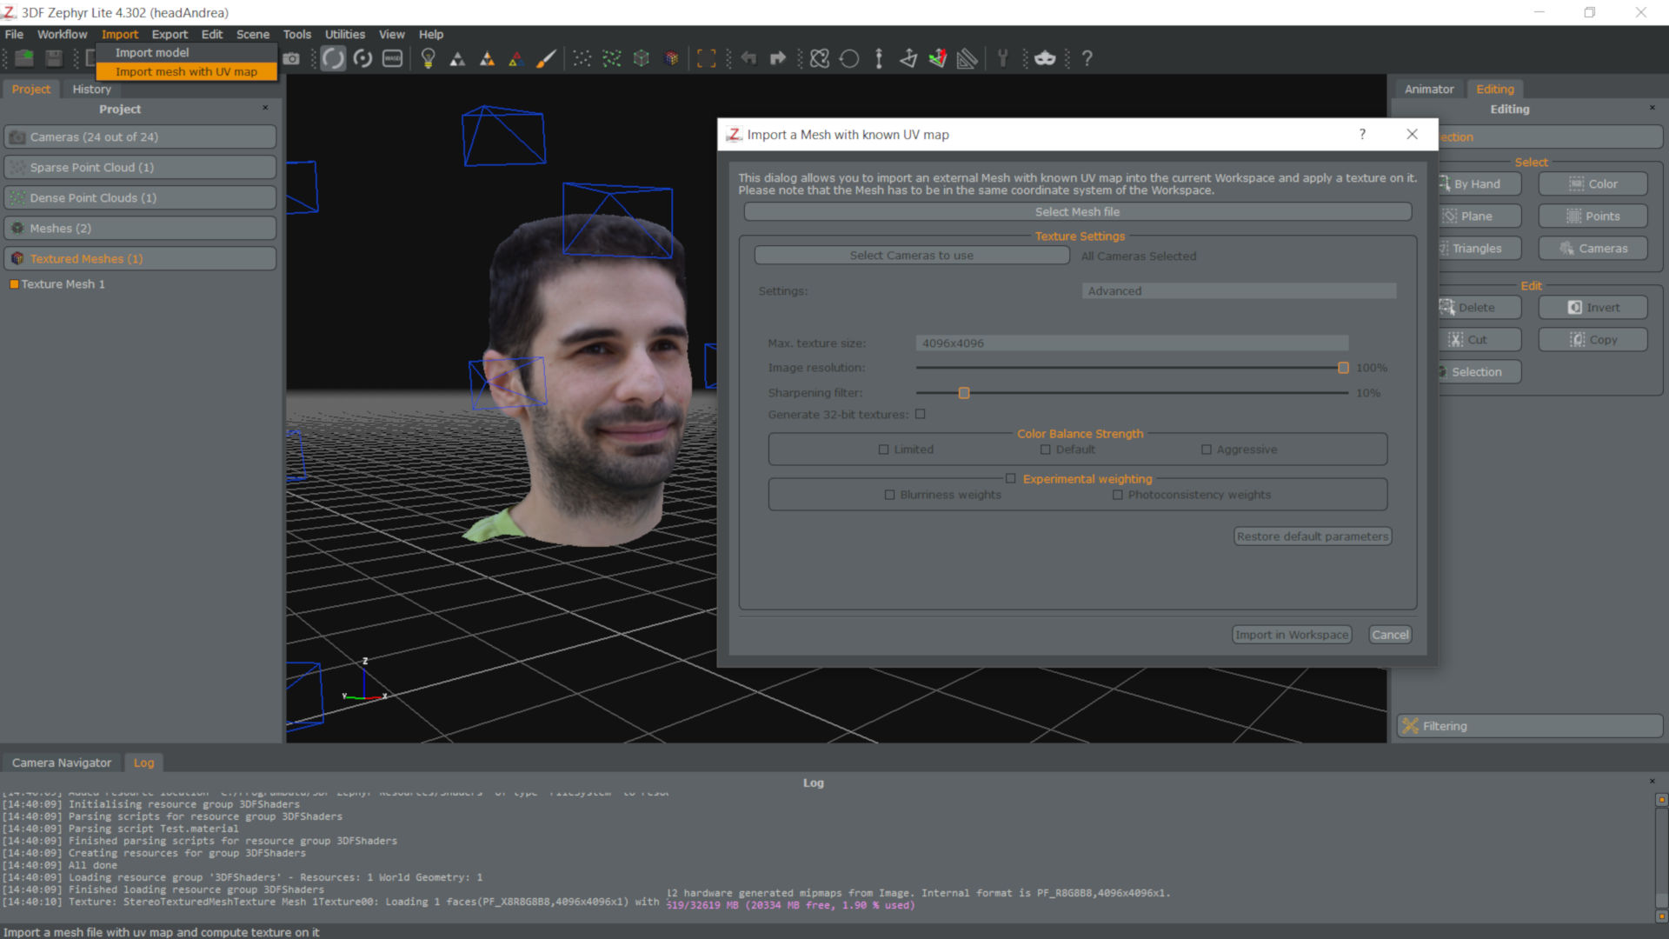Screen dimensions: 1669x939
Task: Click the Undo arrow in the toolbar
Action: pos(749,58)
